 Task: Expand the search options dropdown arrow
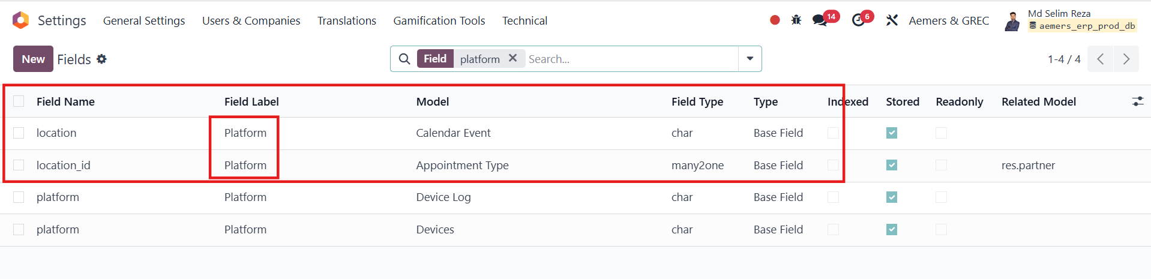(x=750, y=59)
